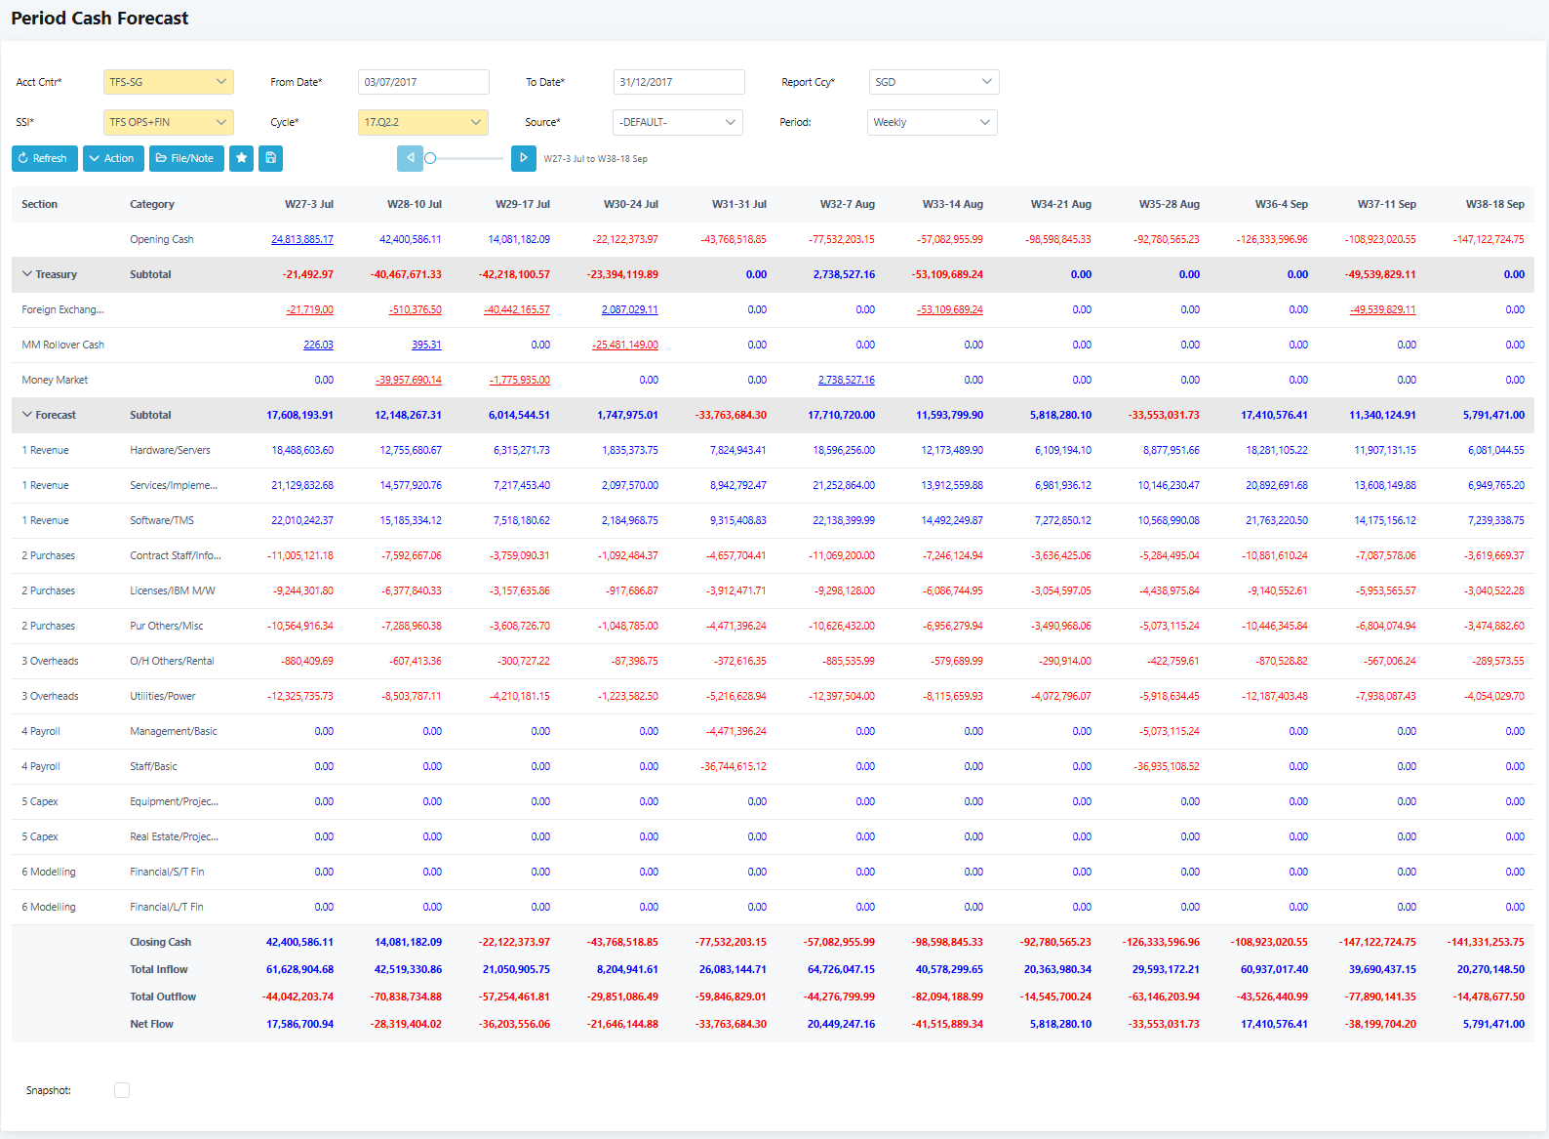
Task: Expand the Period dropdown showing Weekly
Action: tap(932, 122)
